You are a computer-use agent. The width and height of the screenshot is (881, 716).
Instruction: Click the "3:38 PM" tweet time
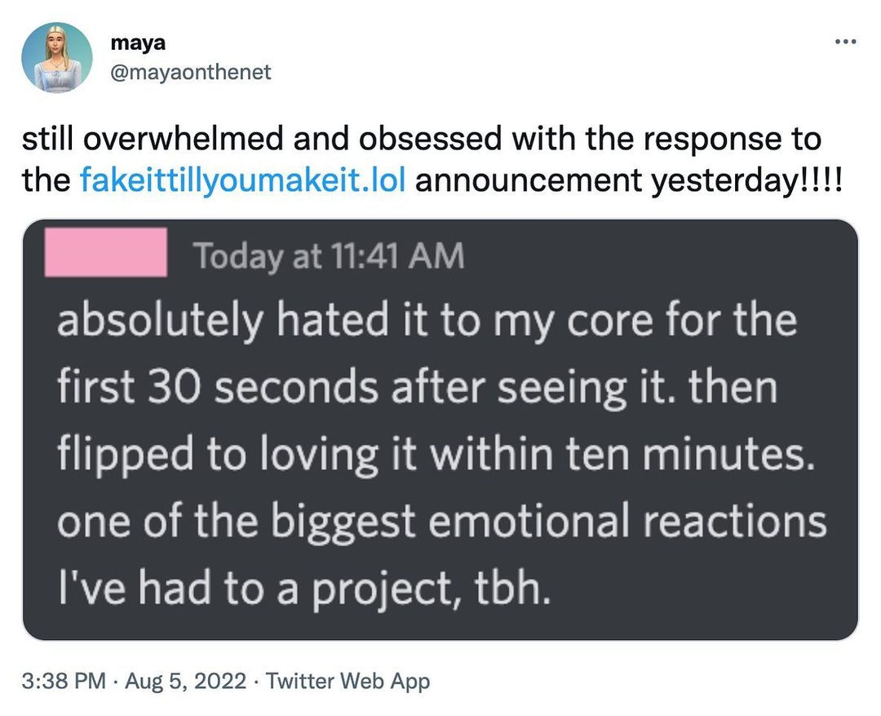tap(64, 681)
